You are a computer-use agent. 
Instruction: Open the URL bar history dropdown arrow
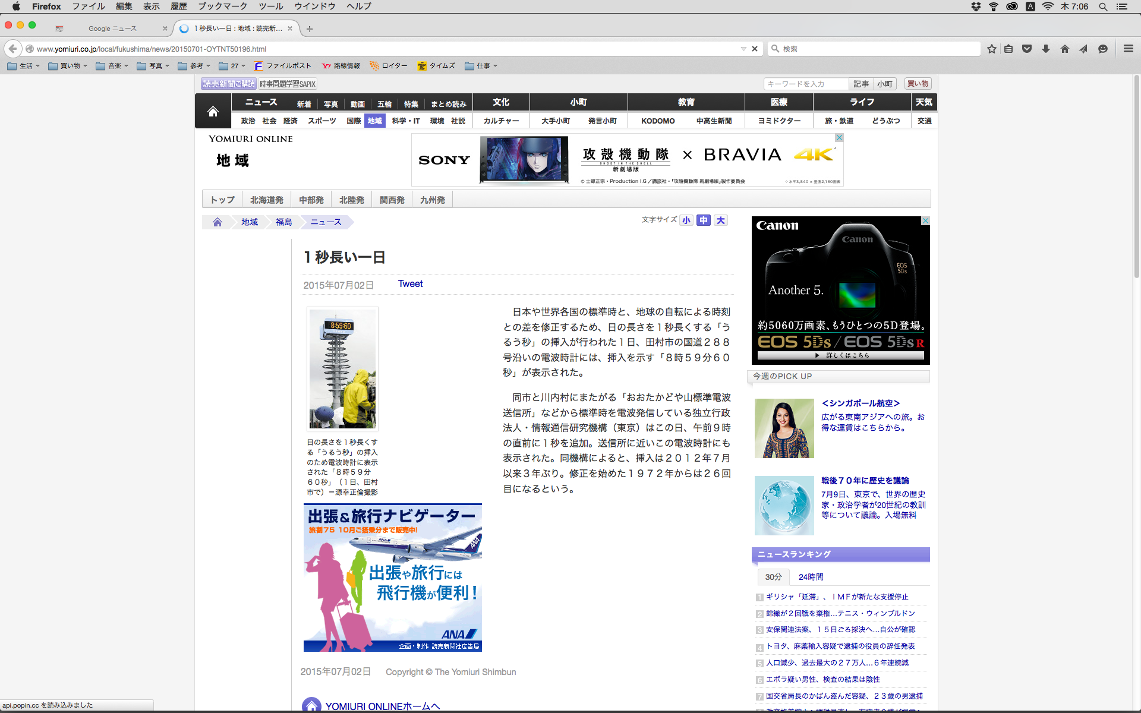click(743, 49)
